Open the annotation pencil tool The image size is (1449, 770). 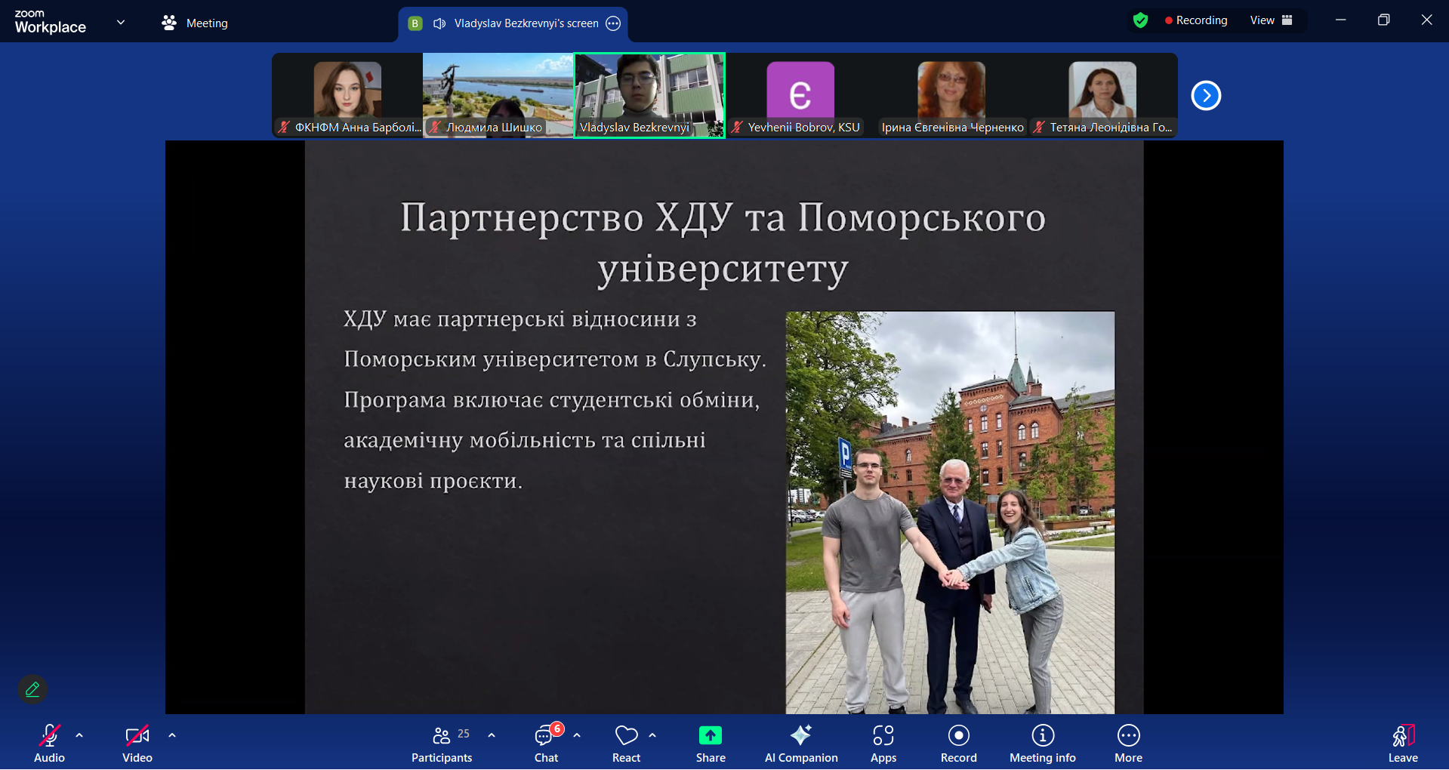(x=32, y=688)
